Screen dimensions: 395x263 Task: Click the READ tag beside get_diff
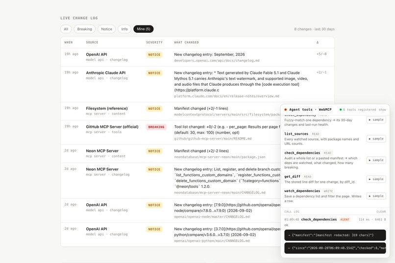pos(308,177)
